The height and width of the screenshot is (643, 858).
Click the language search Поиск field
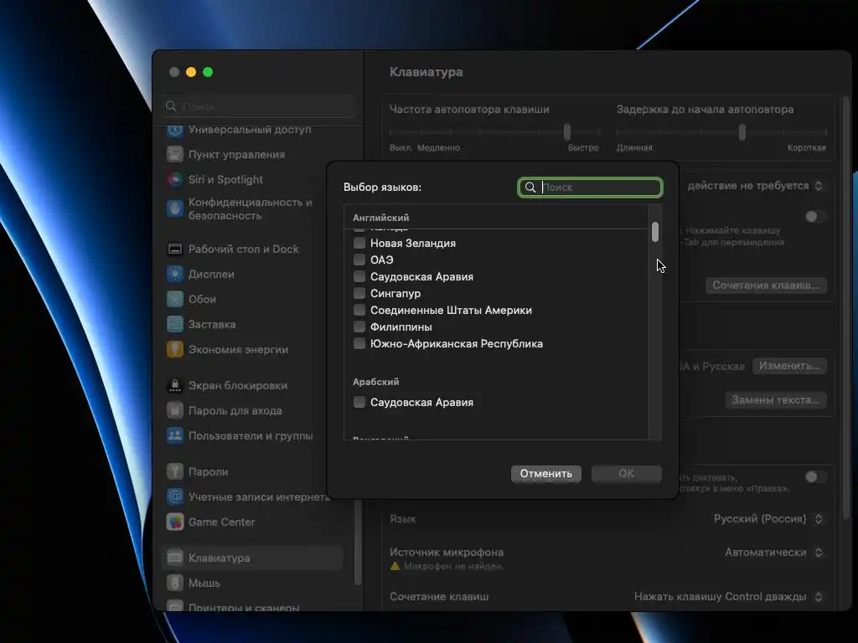click(590, 188)
